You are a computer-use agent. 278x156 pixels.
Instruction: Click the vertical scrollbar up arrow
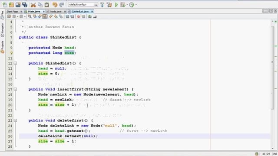[272, 21]
